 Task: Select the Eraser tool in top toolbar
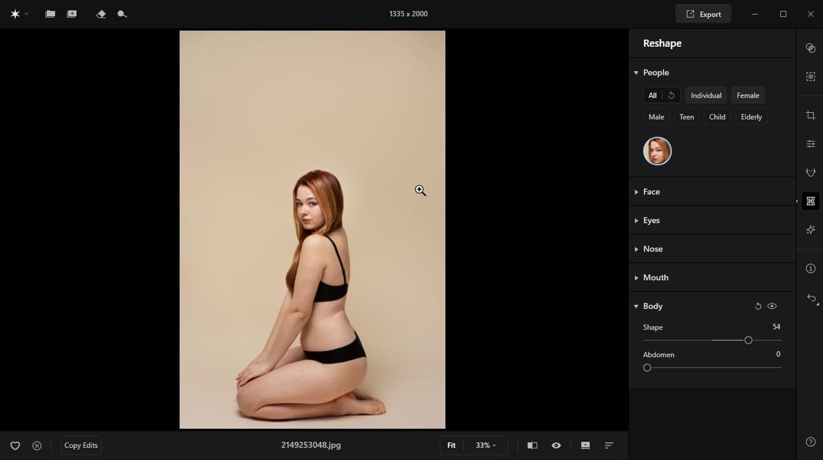(x=101, y=14)
